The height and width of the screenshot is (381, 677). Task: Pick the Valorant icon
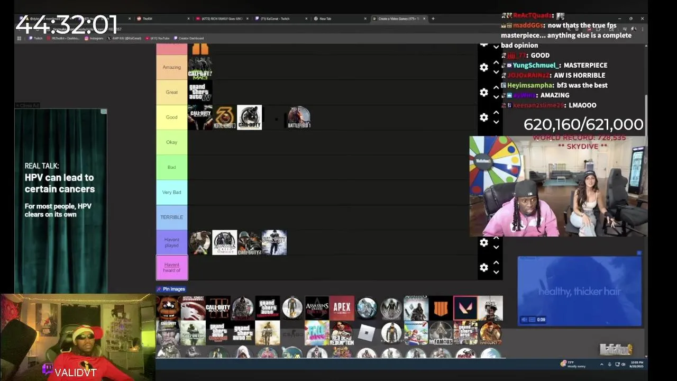click(x=465, y=309)
